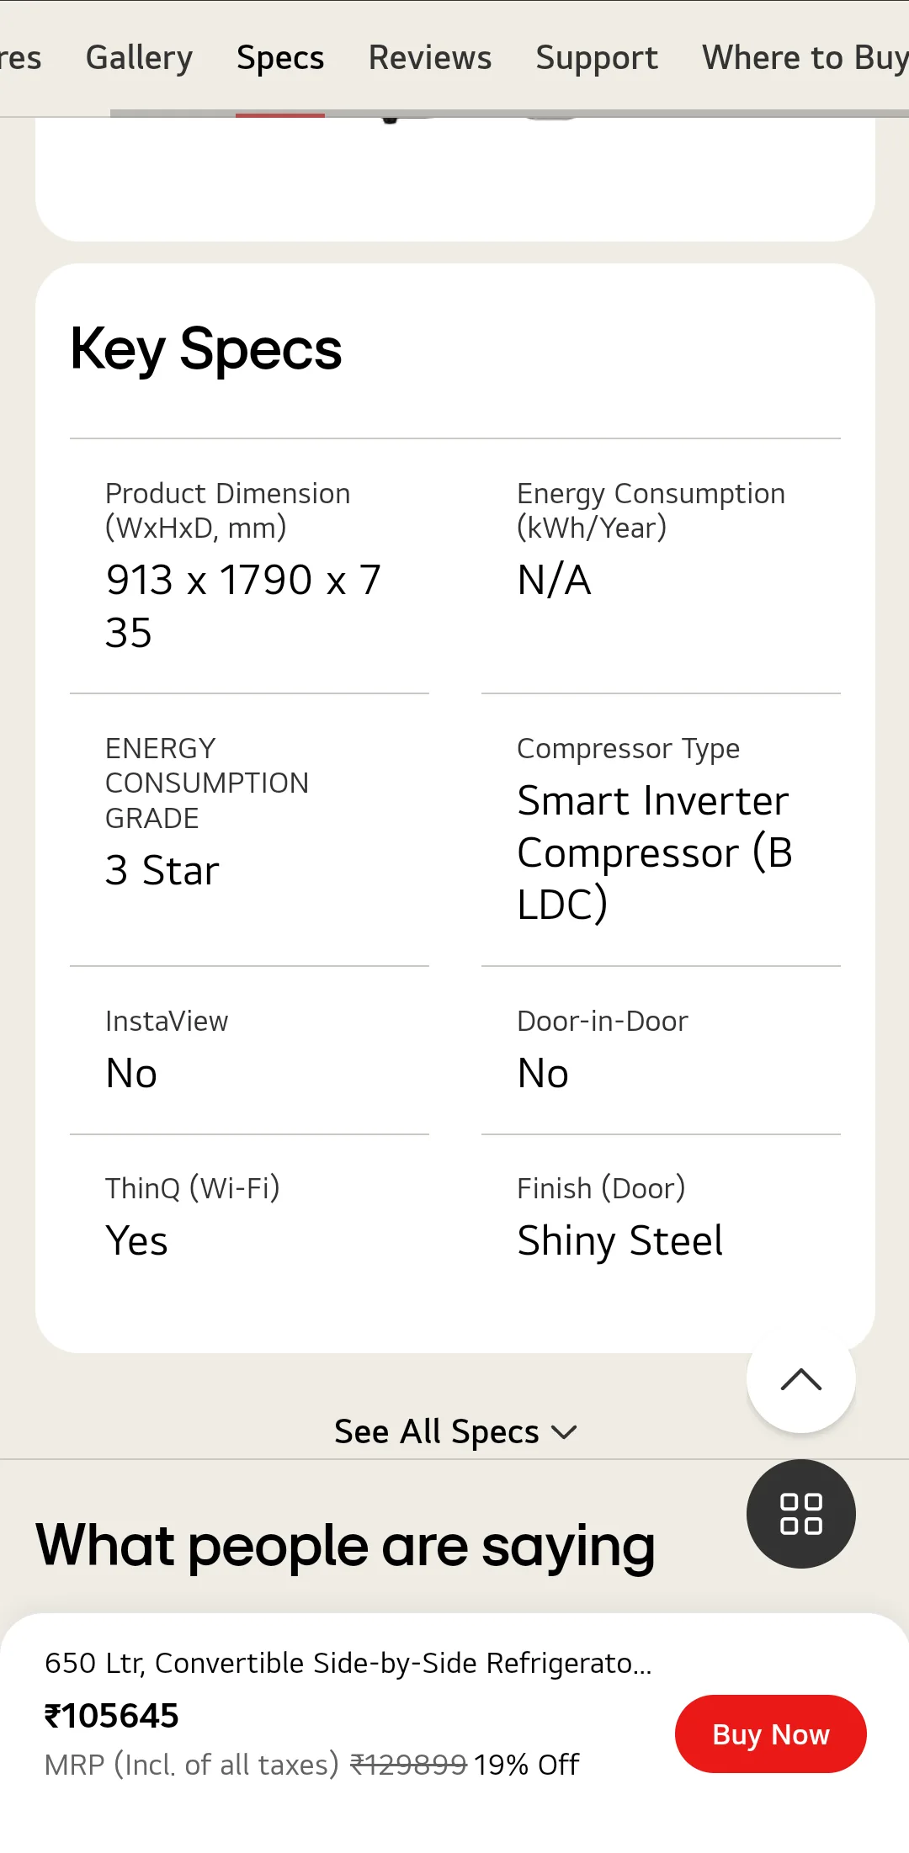Tap the What people are saying heading
The image size is (909, 1853).
[x=345, y=1546]
